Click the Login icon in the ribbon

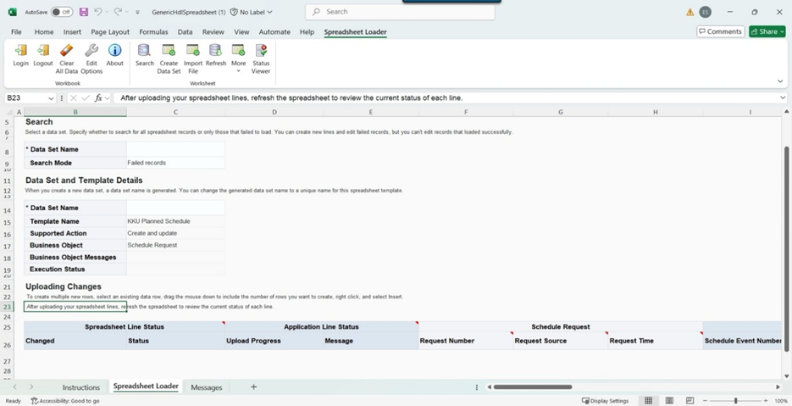tap(20, 53)
